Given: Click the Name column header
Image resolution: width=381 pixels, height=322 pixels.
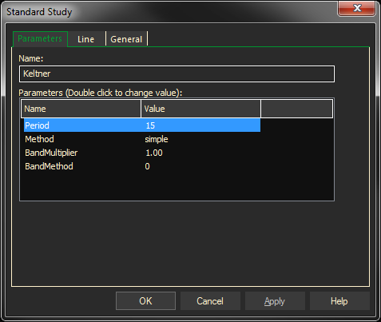Looking at the screenshot, I should pos(81,109).
